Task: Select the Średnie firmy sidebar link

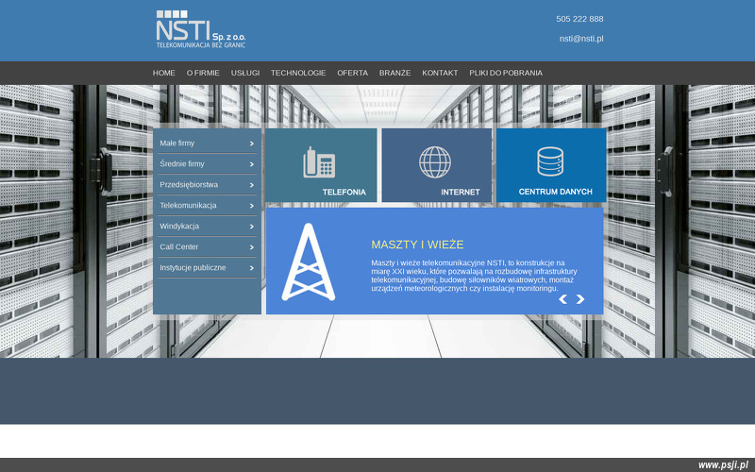Action: click(x=182, y=163)
